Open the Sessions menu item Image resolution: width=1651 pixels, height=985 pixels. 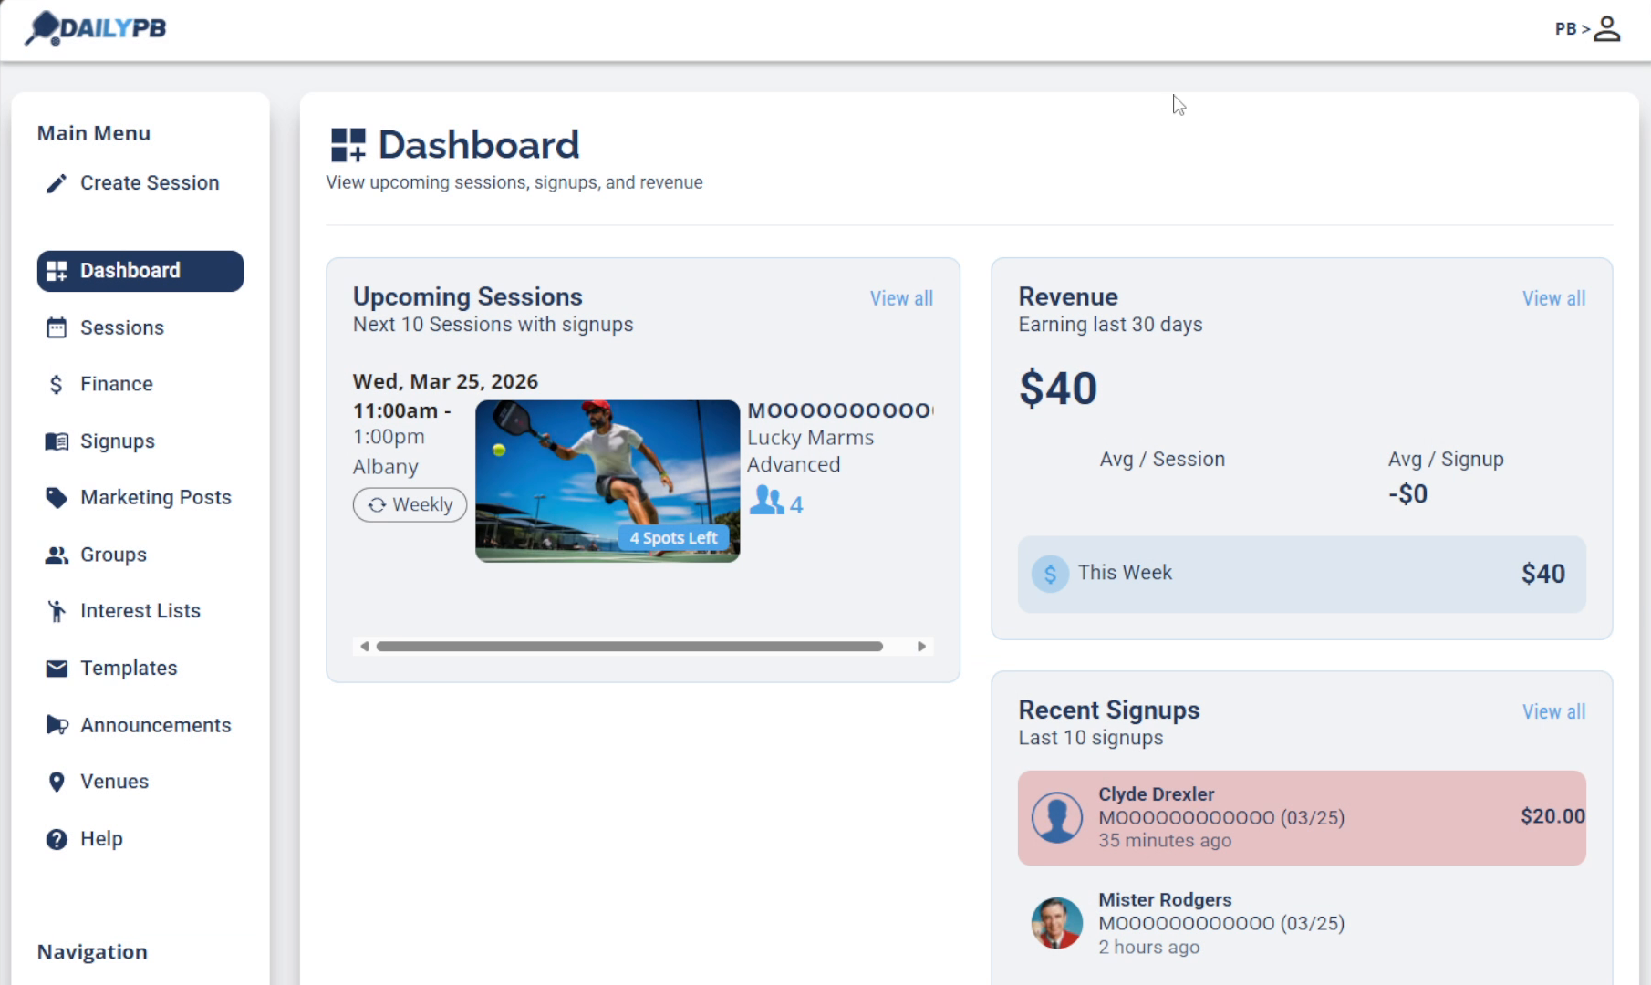click(140, 327)
